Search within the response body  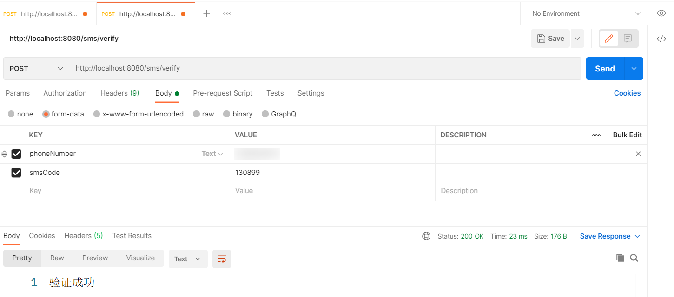634,258
